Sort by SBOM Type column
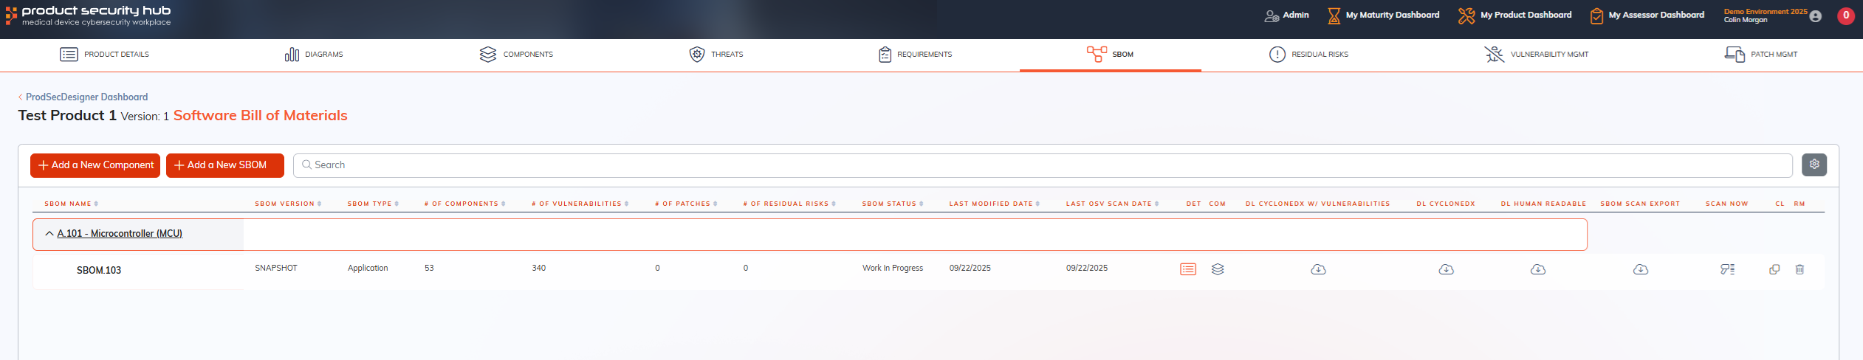 click(373, 204)
